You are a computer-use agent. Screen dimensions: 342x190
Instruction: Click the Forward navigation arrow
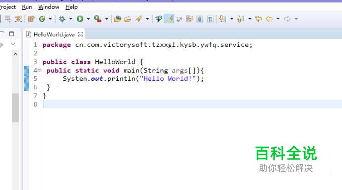(287, 19)
